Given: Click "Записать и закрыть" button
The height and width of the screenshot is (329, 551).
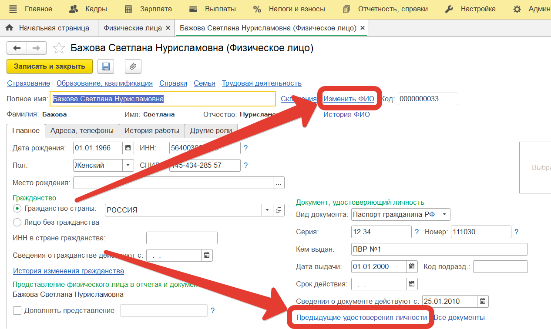Looking at the screenshot, I should (x=50, y=66).
